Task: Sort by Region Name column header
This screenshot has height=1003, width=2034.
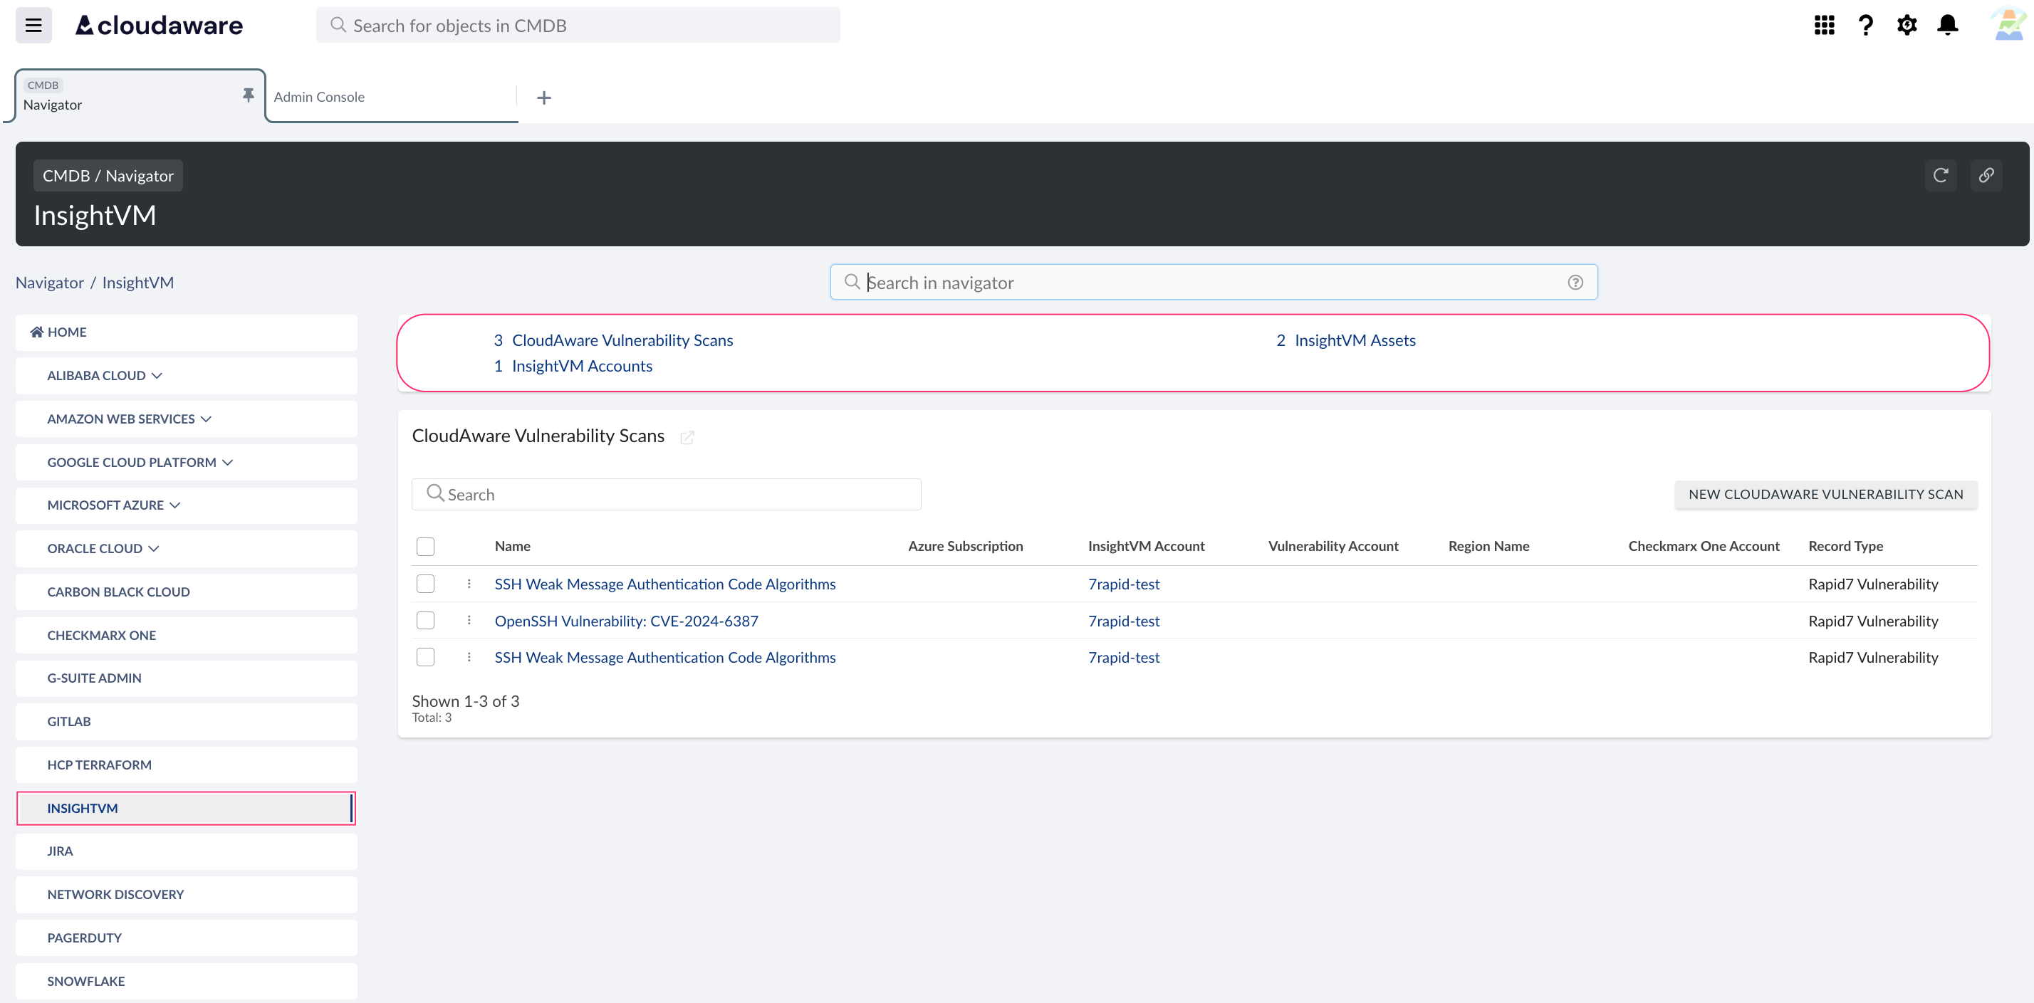Action: [x=1488, y=546]
